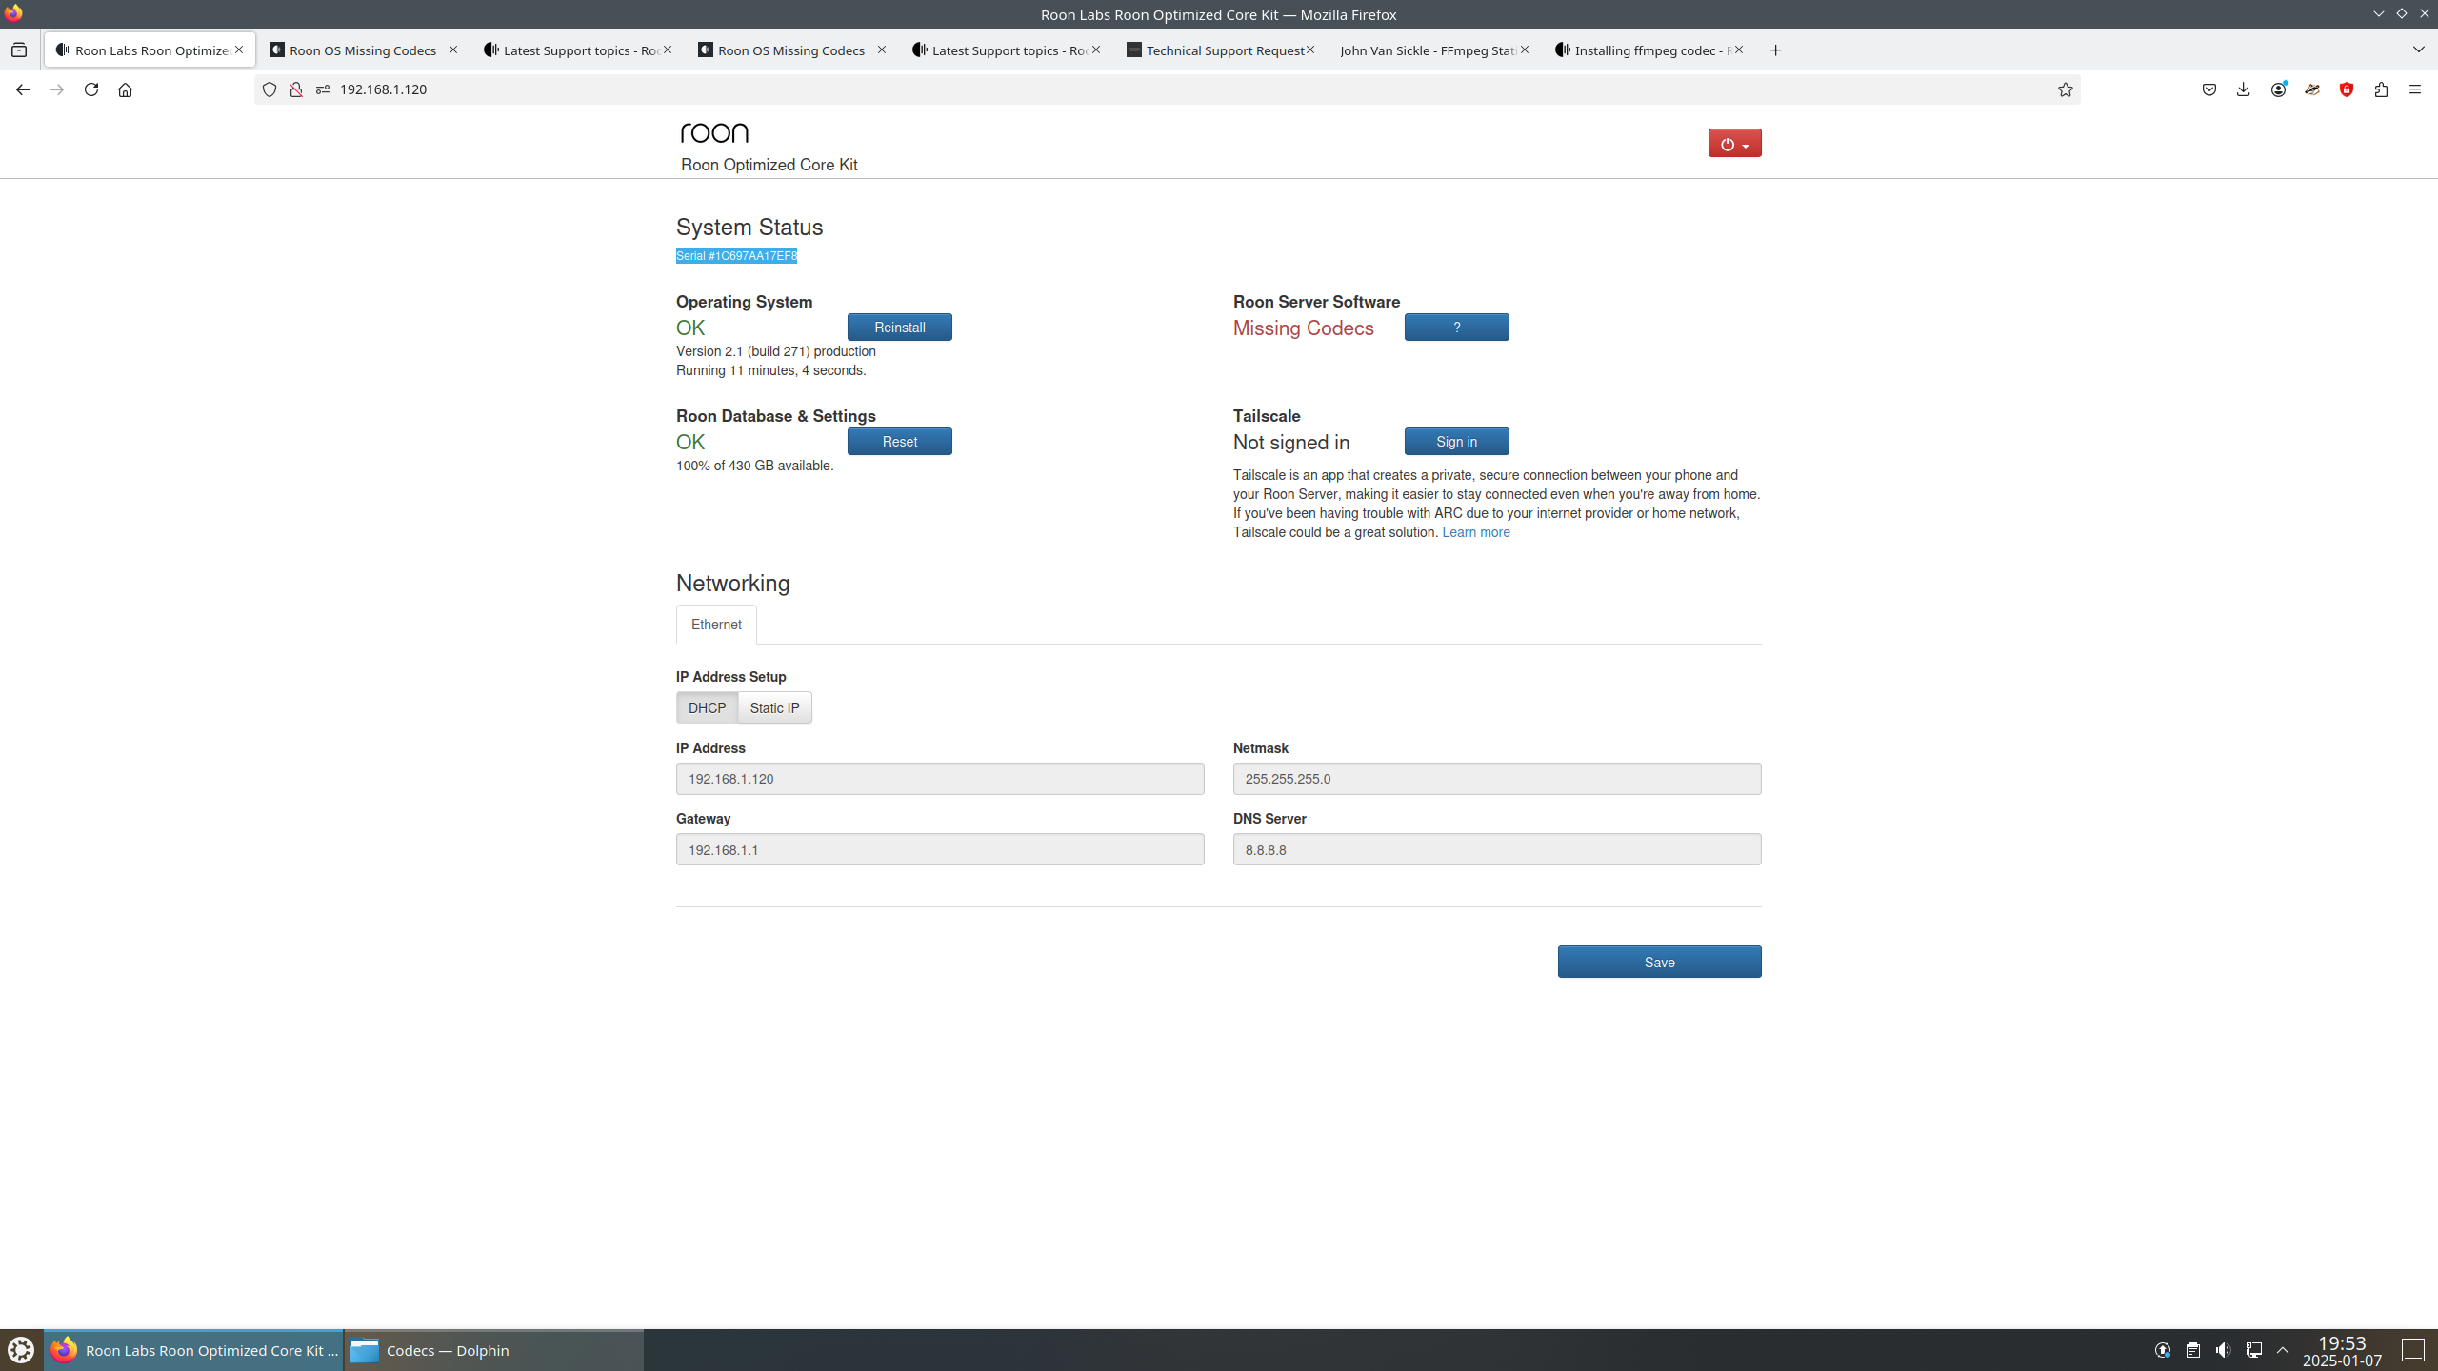
Task: Reload the current page
Action: point(91,89)
